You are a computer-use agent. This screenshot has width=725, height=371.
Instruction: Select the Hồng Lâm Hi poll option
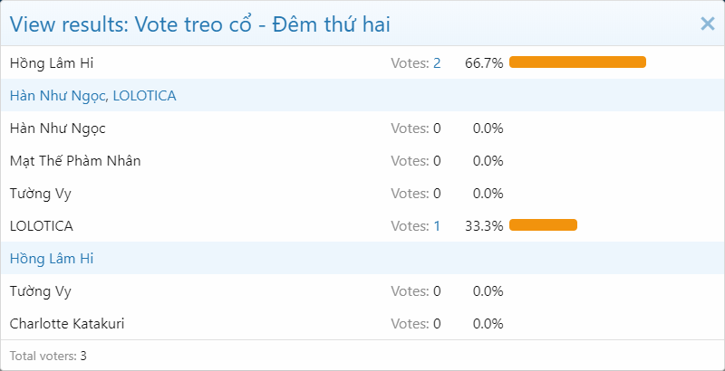tap(52, 63)
